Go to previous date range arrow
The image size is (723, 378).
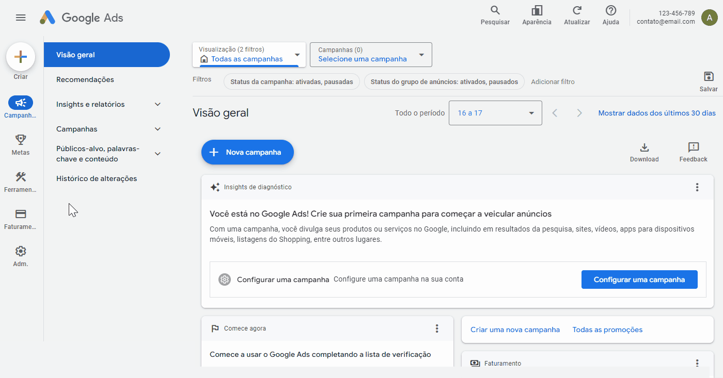(x=555, y=113)
